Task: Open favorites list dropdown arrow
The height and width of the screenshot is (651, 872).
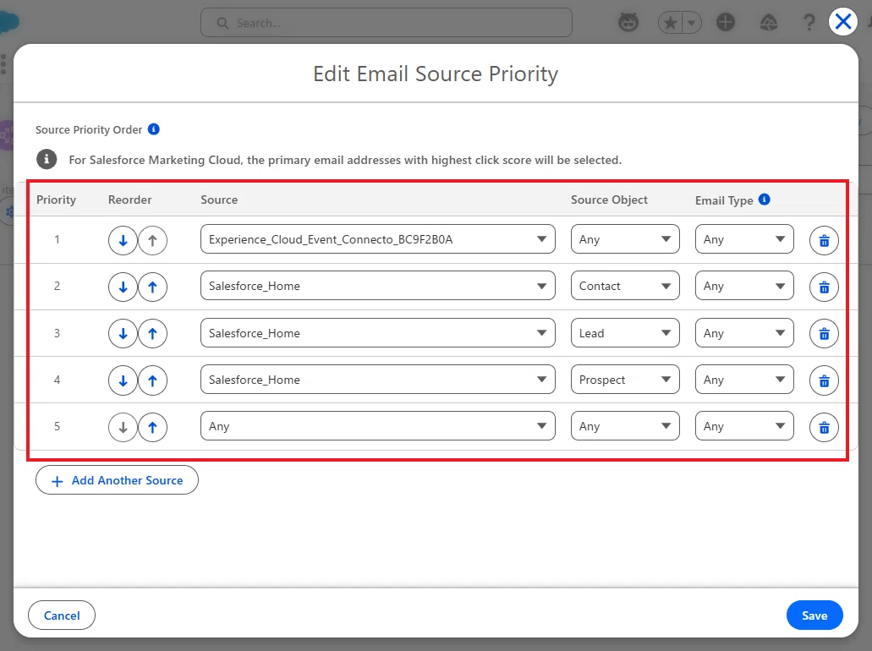Action: 691,23
